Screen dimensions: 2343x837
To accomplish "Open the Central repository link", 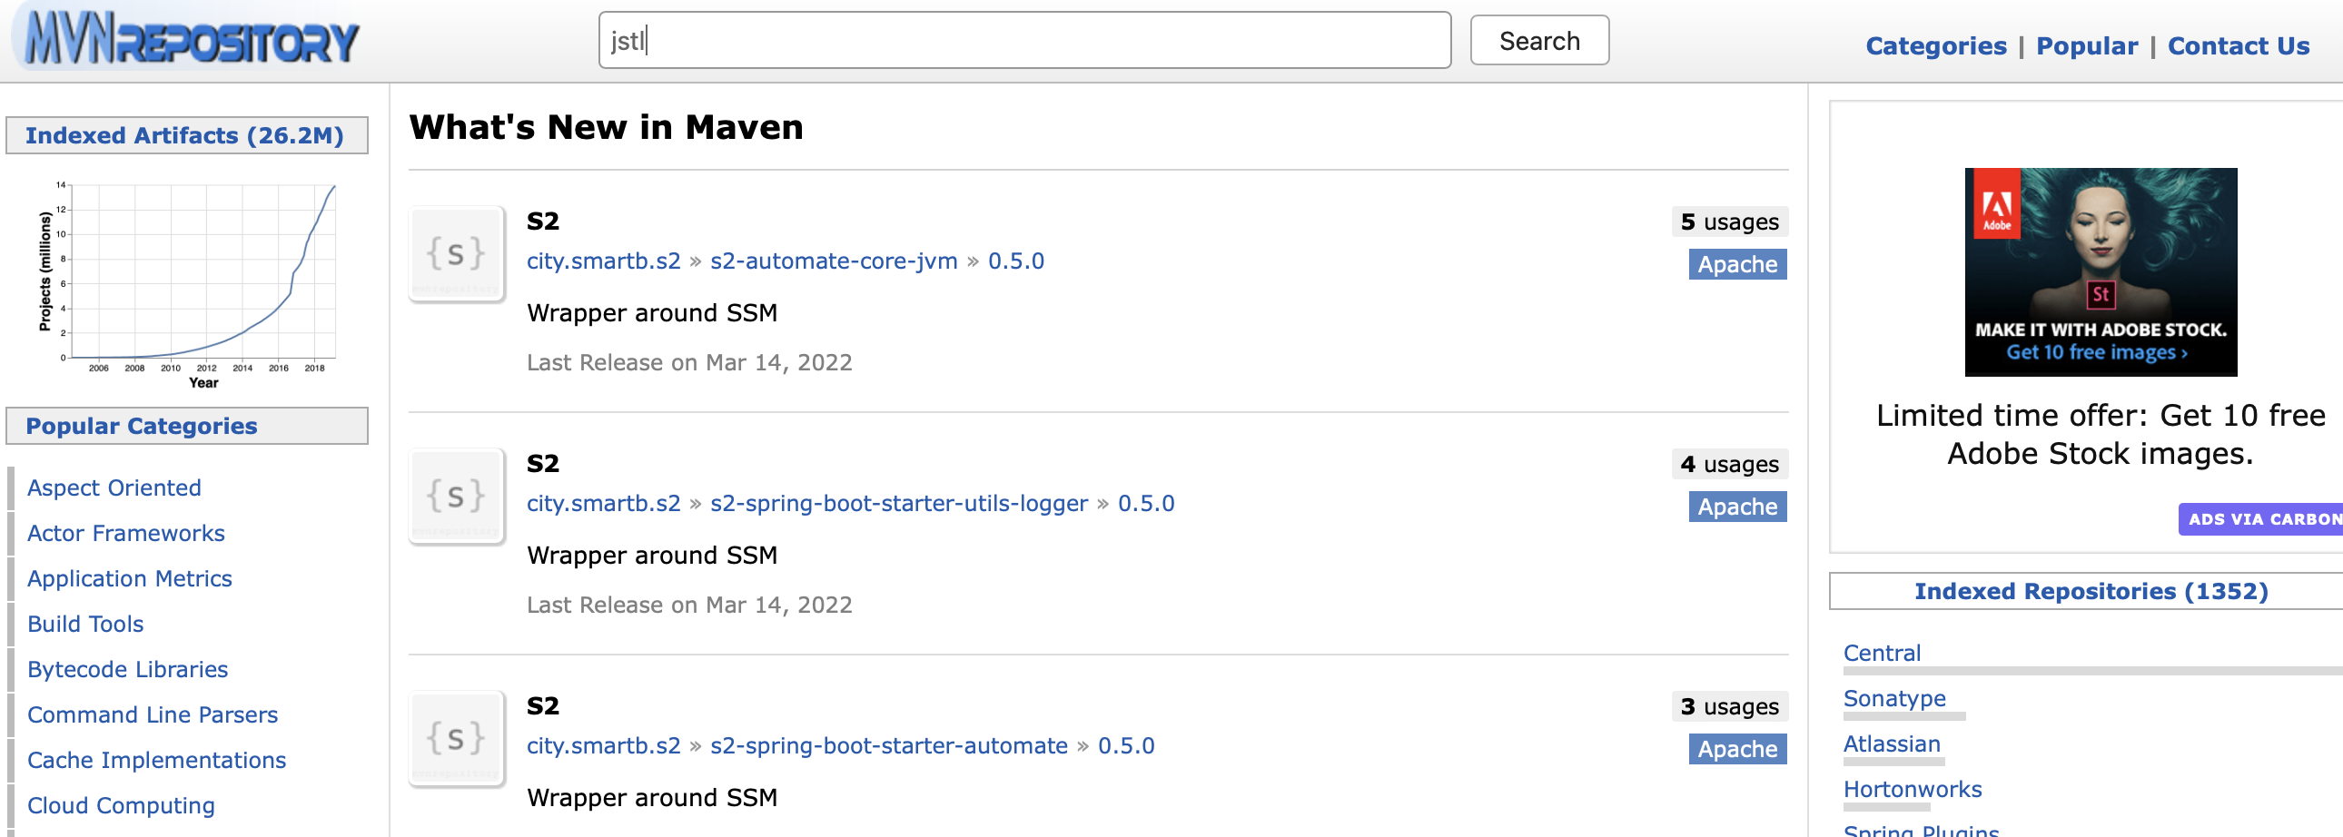I will click(1881, 654).
